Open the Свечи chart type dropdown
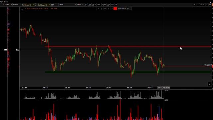213x120 pixels. [67, 5]
